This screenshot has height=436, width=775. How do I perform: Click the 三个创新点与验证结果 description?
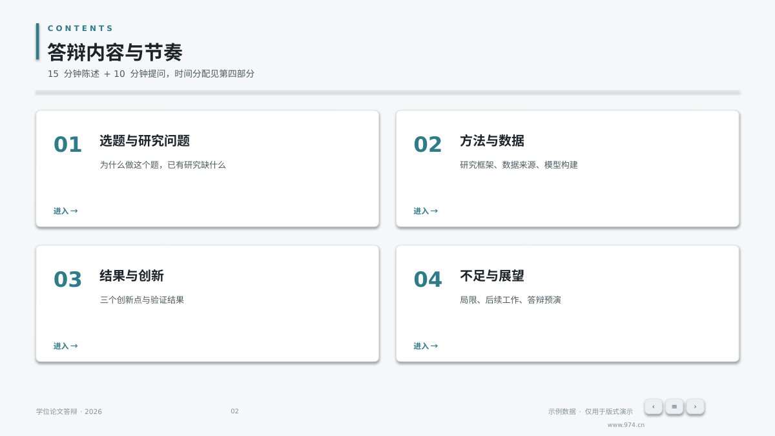142,300
